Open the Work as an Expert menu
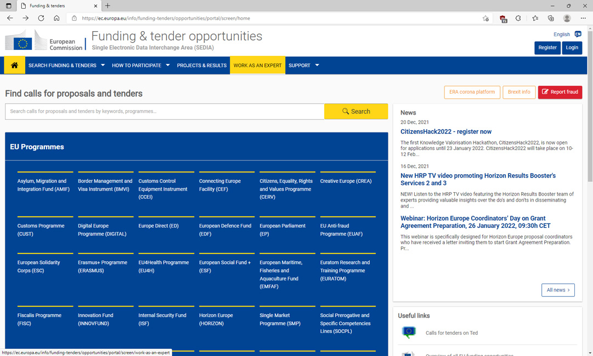The image size is (593, 356). click(x=257, y=65)
